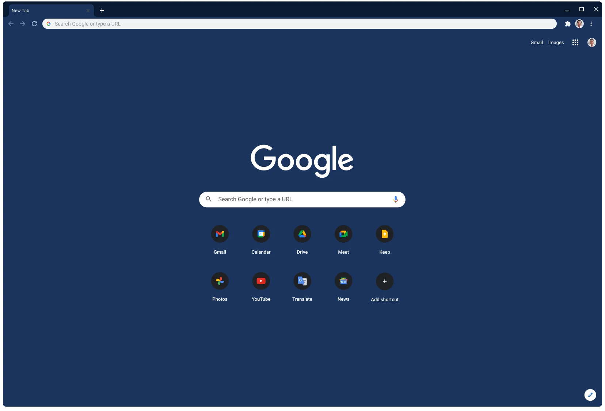Click the Customize Chrome pencil button
Viewport: 605px width, 411px height.
tap(590, 395)
